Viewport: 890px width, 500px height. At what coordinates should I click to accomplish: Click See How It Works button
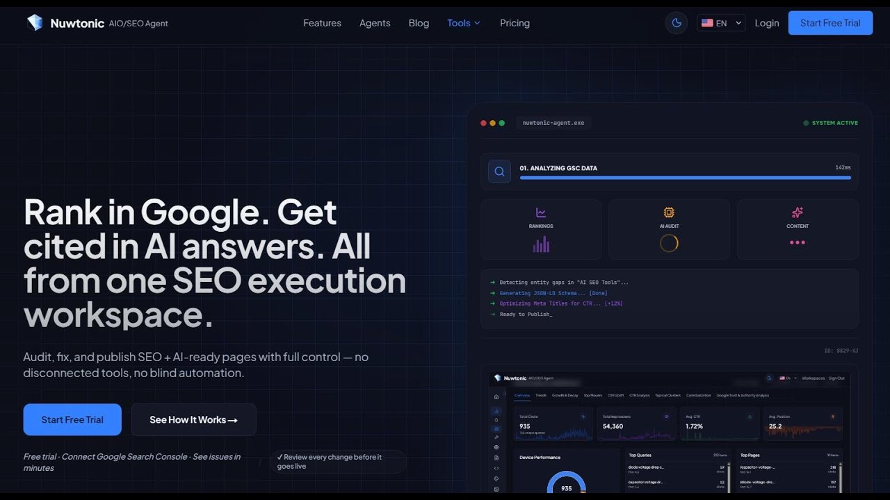pos(193,419)
